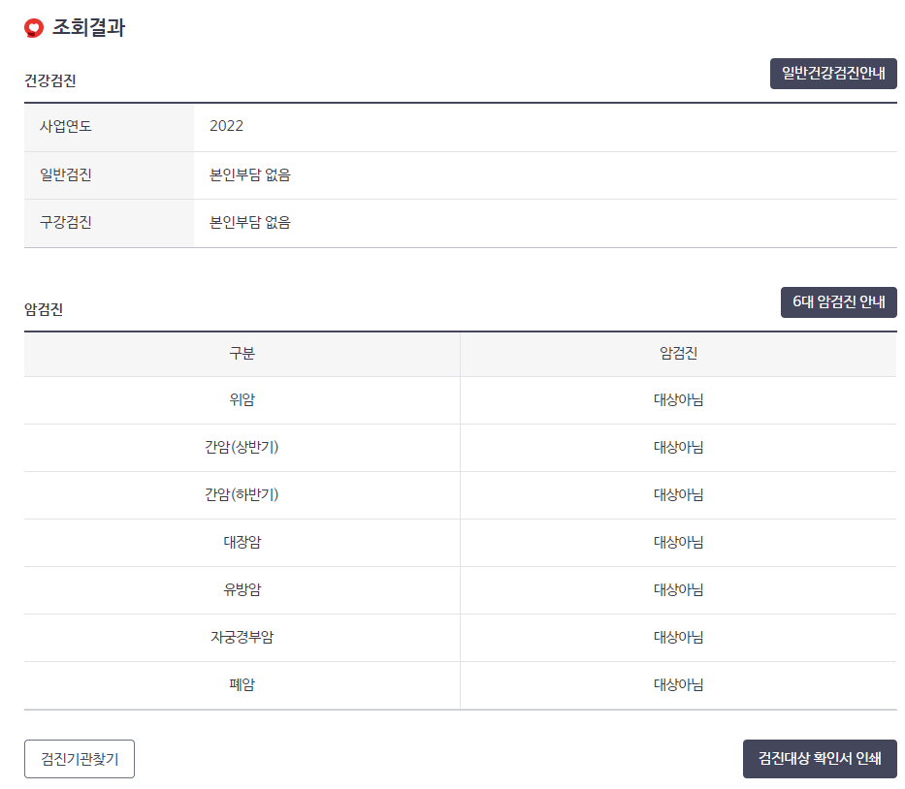Viewport: 905px width, 789px height.
Task: Select the 사업연도 row label
Action: [x=64, y=127]
